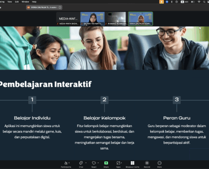Open the More options menu
The width and height of the screenshot is (209, 169).
[x=159, y=164]
